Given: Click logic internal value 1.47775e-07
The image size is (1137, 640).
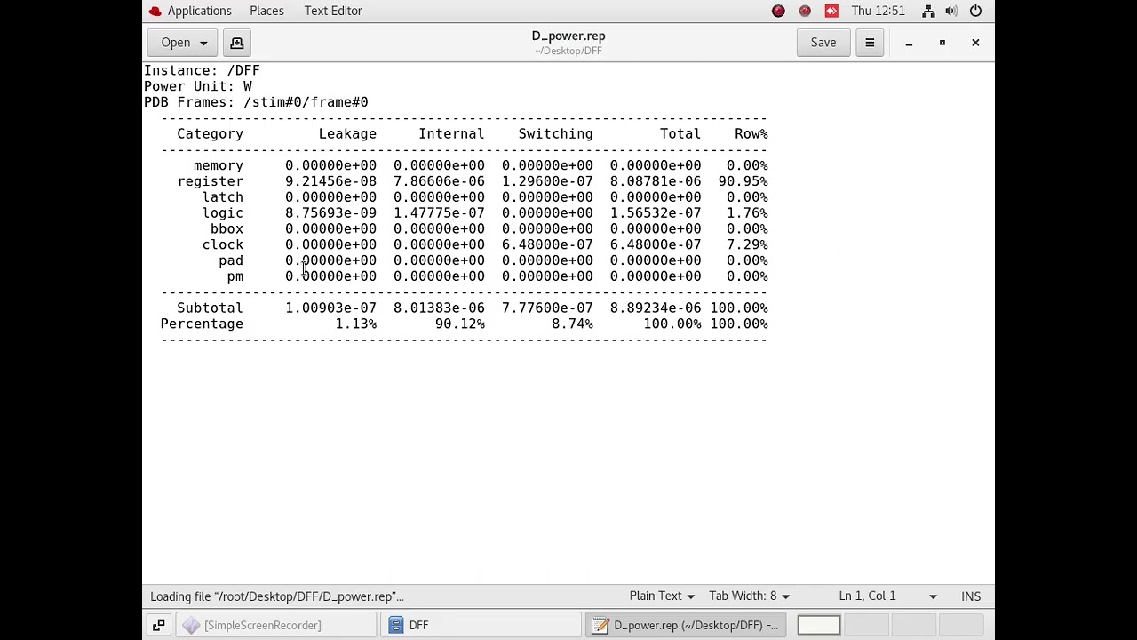Looking at the screenshot, I should [x=439, y=213].
